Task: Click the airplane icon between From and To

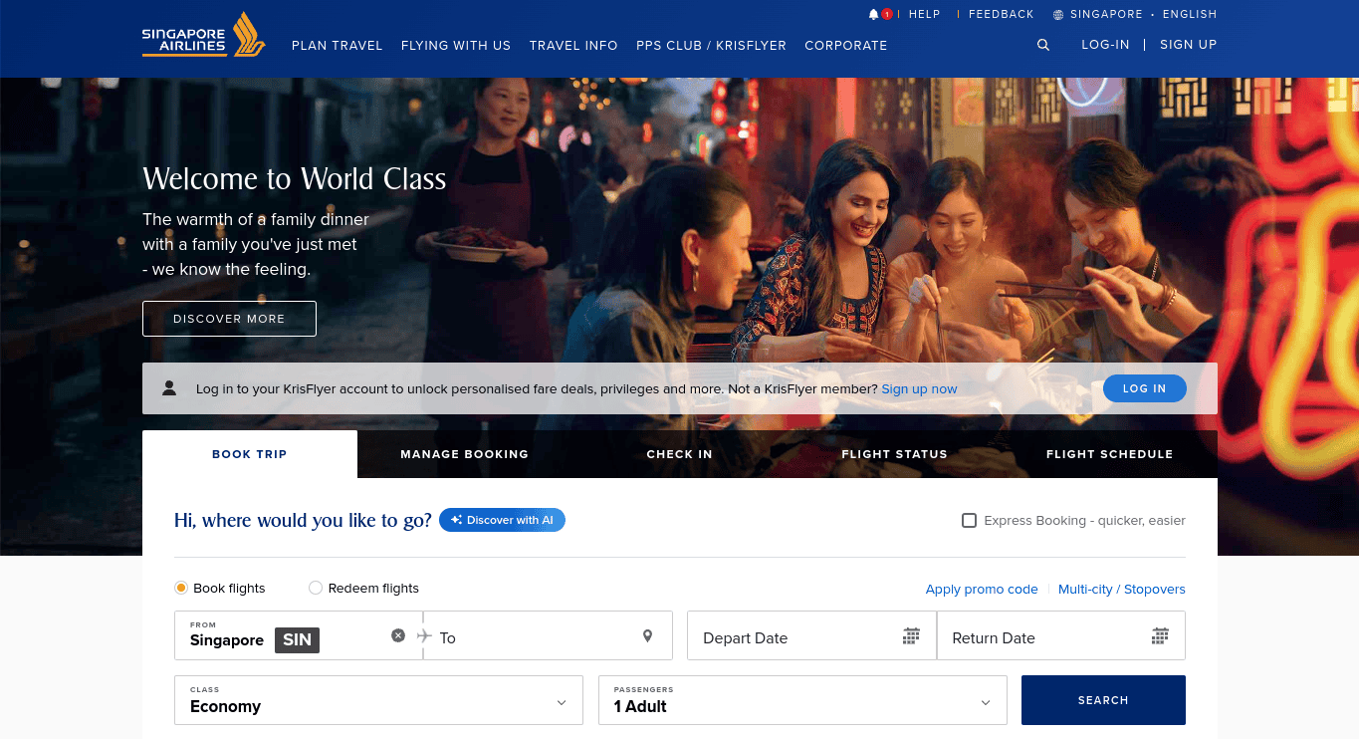Action: point(424,635)
